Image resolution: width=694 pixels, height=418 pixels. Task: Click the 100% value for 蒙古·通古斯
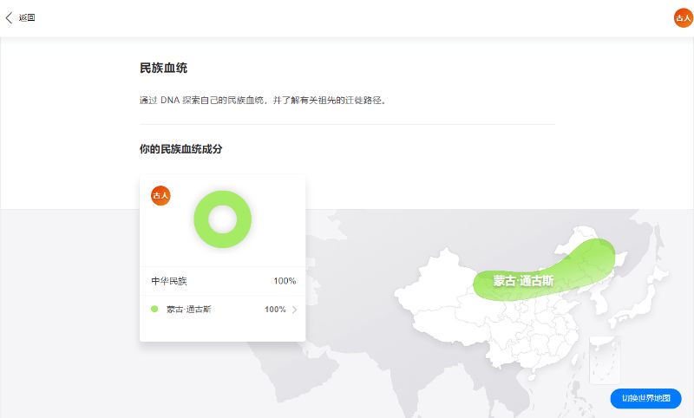275,310
